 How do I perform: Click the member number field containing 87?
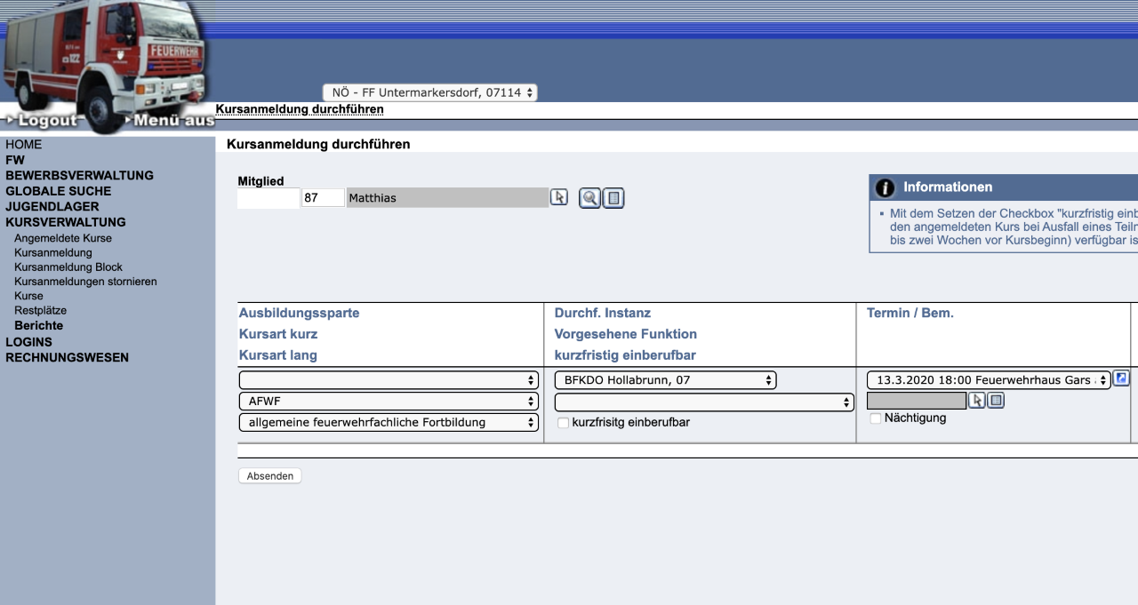[x=323, y=198]
